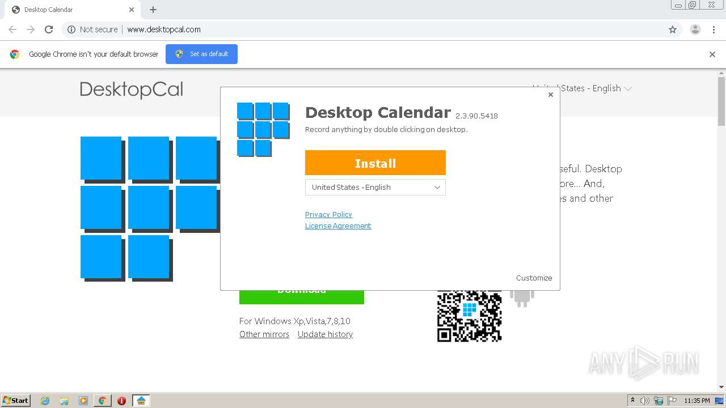Viewport: 726px width, 408px height.
Task: Open the Privacy Policy link
Action: click(328, 214)
